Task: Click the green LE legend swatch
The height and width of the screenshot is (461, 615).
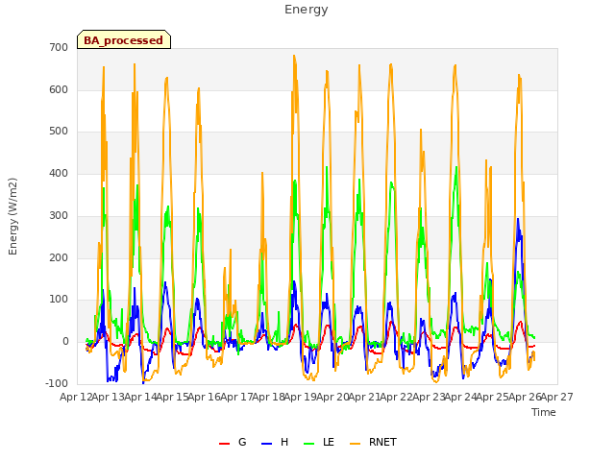Action: point(309,444)
